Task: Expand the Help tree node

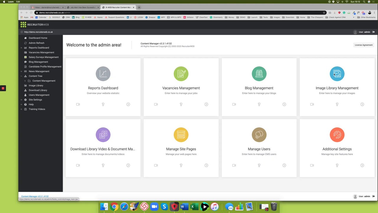Action: (x=21, y=104)
